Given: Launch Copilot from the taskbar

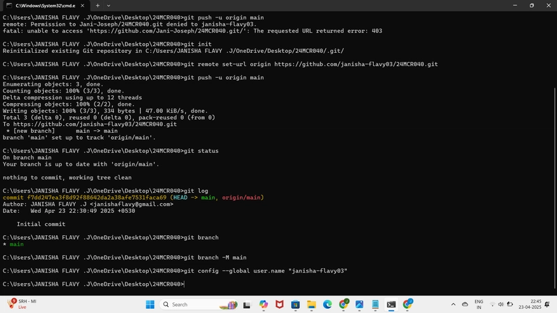Looking at the screenshot, I should coord(263,305).
